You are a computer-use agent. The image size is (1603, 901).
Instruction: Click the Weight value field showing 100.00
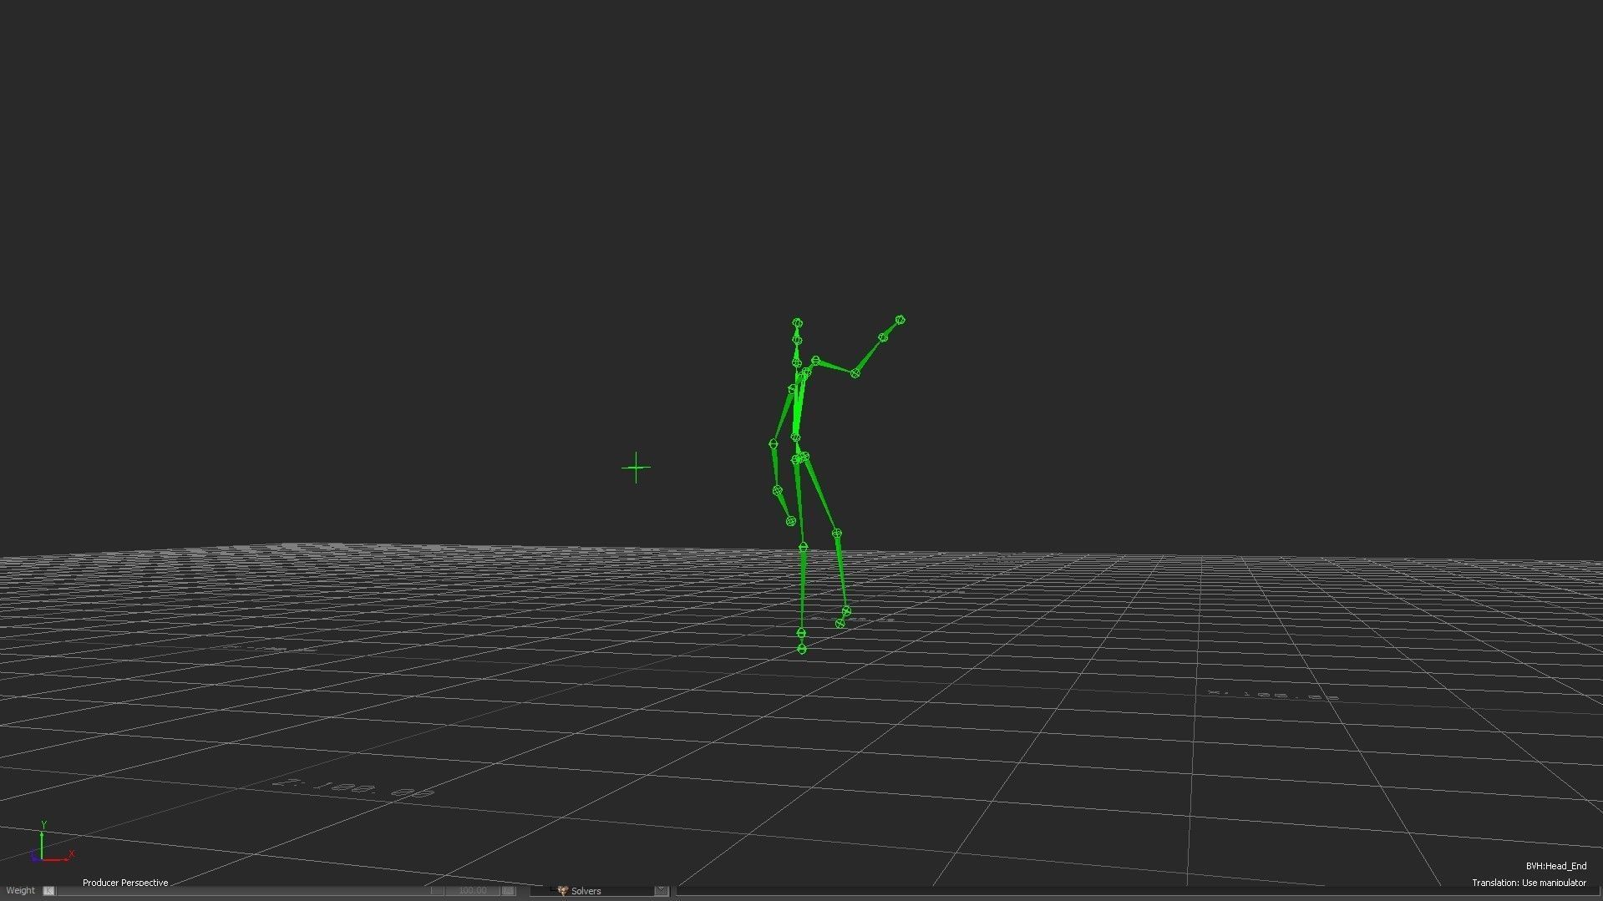tap(472, 891)
